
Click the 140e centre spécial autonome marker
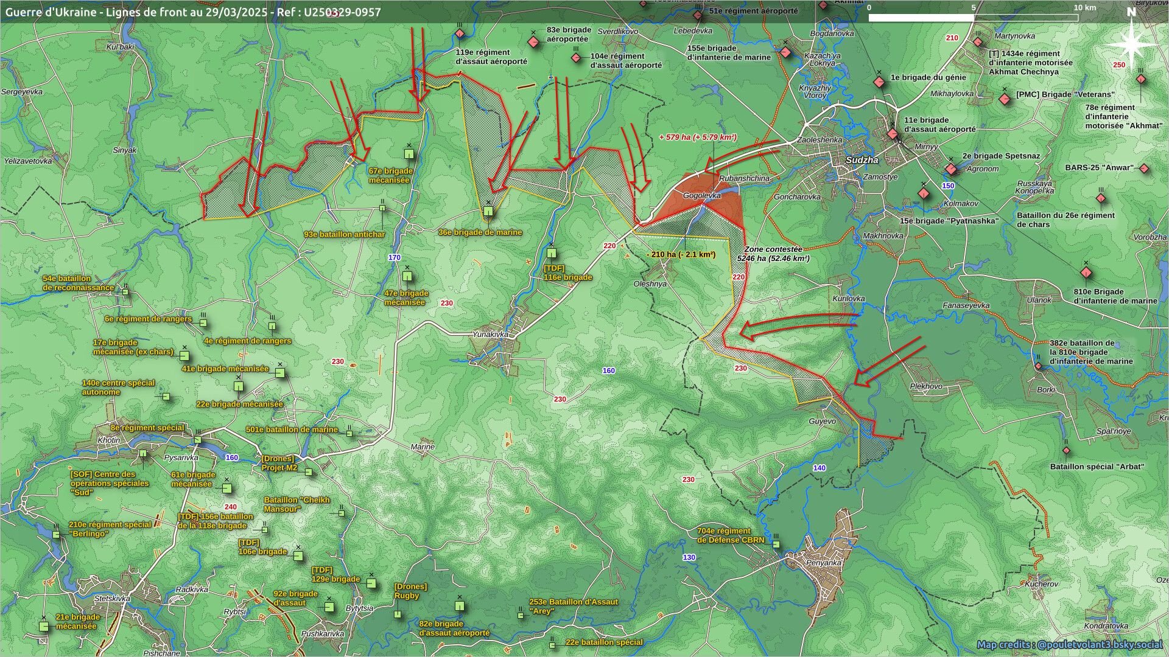(x=166, y=397)
